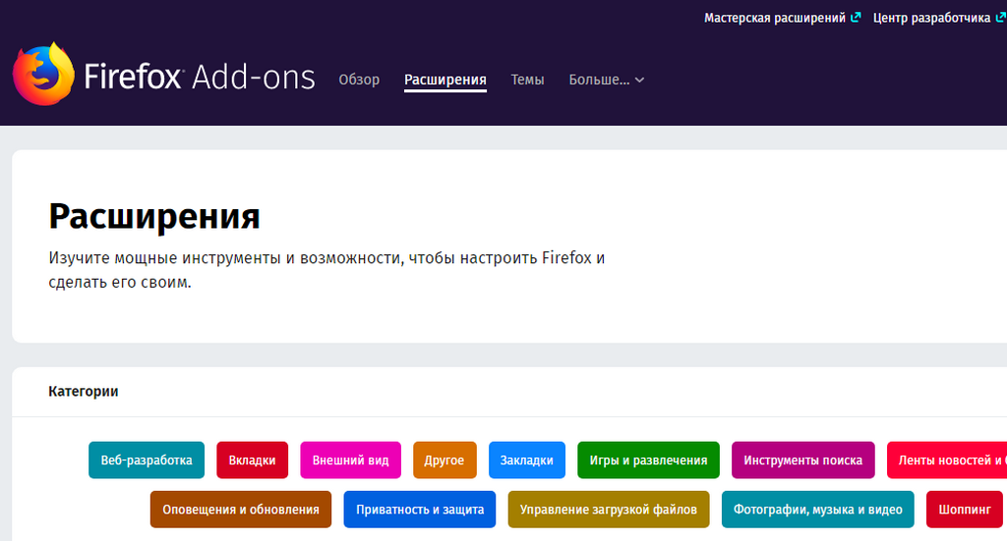Open the Обзор tab
This screenshot has height=541, width=1007.
tap(359, 80)
